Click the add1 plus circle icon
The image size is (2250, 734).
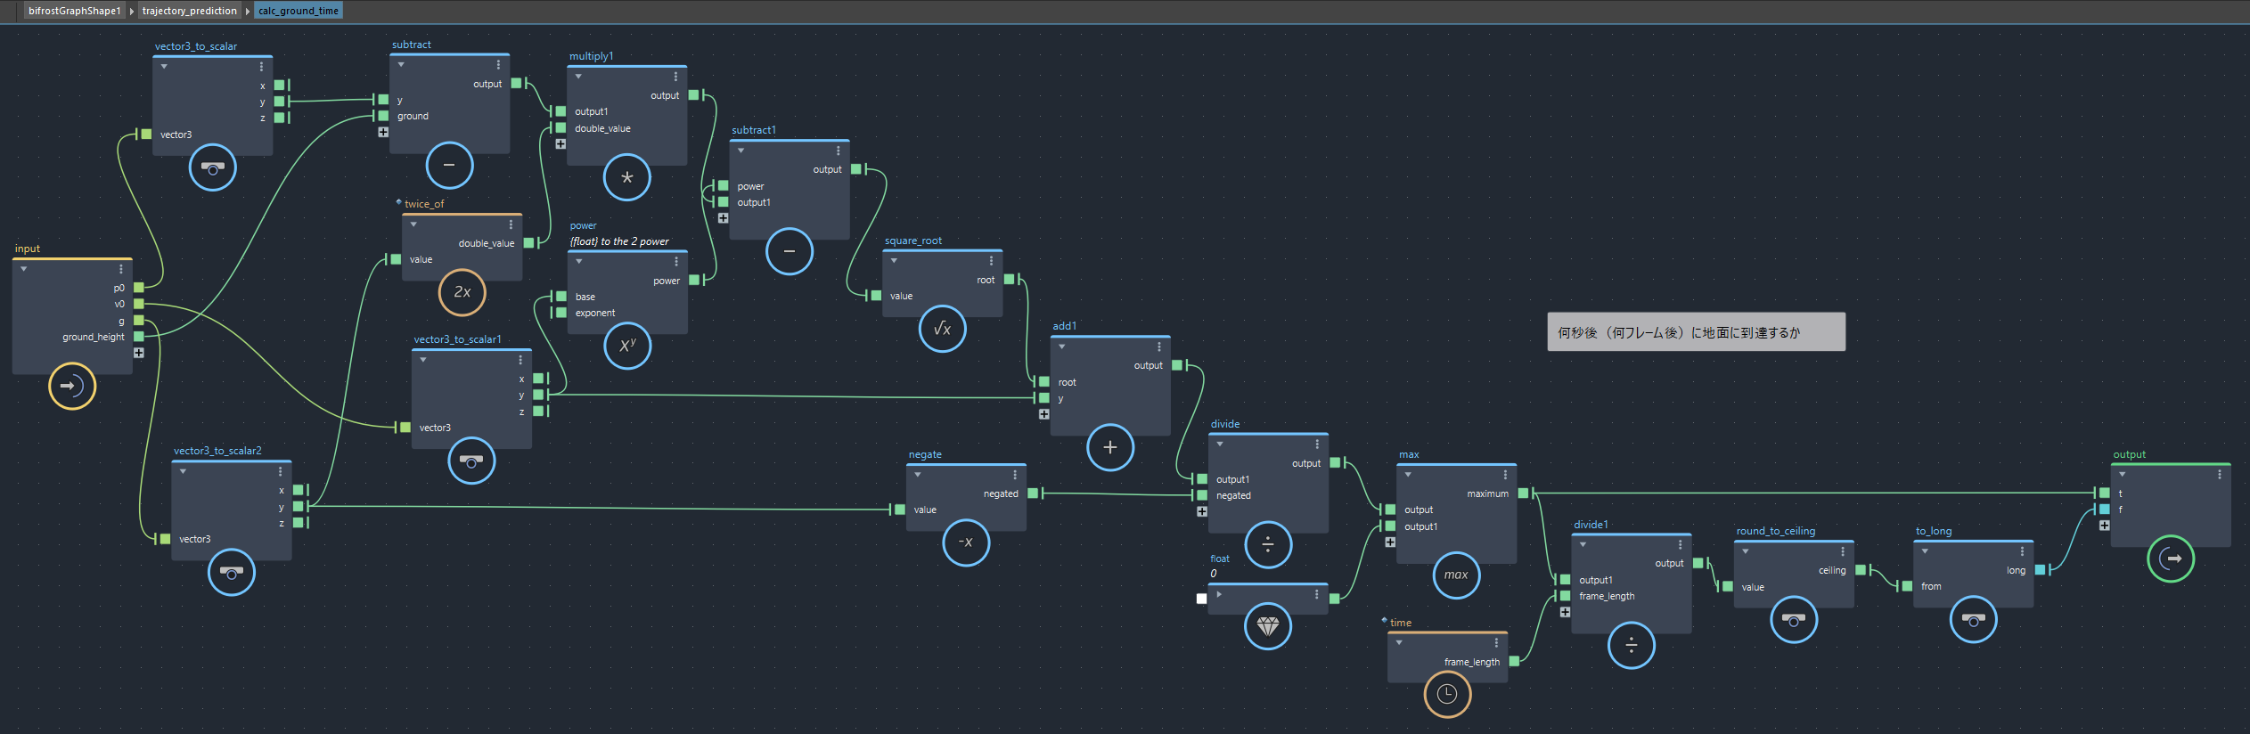[x=1109, y=447]
